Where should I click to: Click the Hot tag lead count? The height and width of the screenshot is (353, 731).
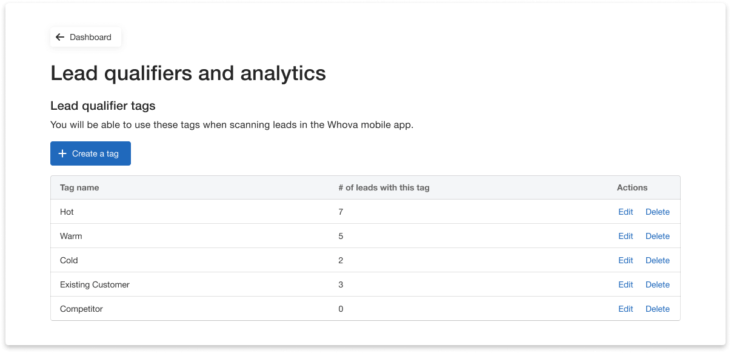(x=341, y=212)
